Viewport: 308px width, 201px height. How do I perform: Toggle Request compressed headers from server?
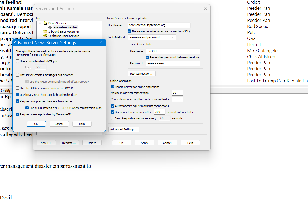point(17,101)
